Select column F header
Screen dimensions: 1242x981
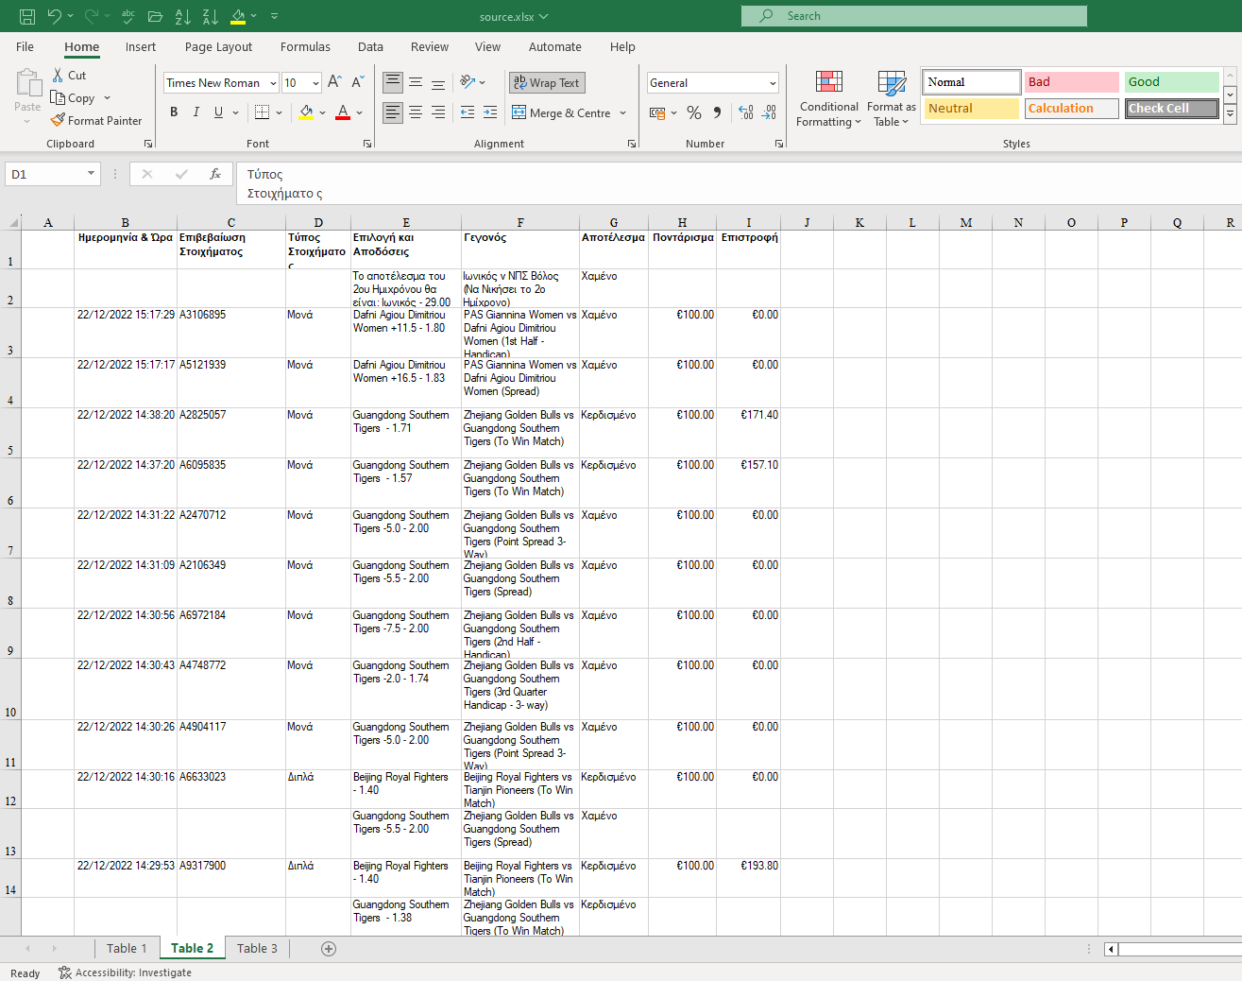point(519,223)
